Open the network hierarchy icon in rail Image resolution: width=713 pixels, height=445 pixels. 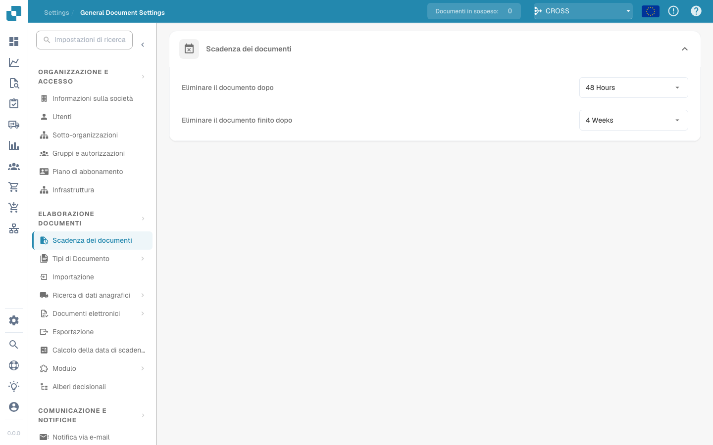click(14, 228)
